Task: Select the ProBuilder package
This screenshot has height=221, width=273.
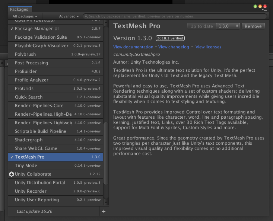Action: click(55, 71)
